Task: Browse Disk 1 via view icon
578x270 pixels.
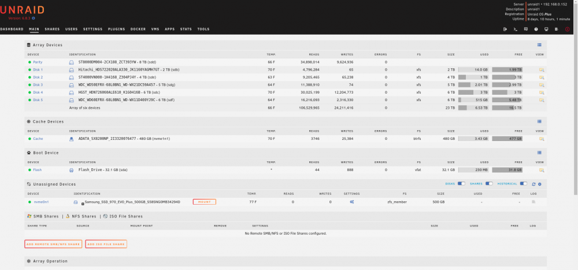Action: pos(542,70)
